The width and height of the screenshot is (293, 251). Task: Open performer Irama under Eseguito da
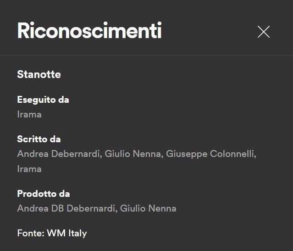(x=29, y=114)
